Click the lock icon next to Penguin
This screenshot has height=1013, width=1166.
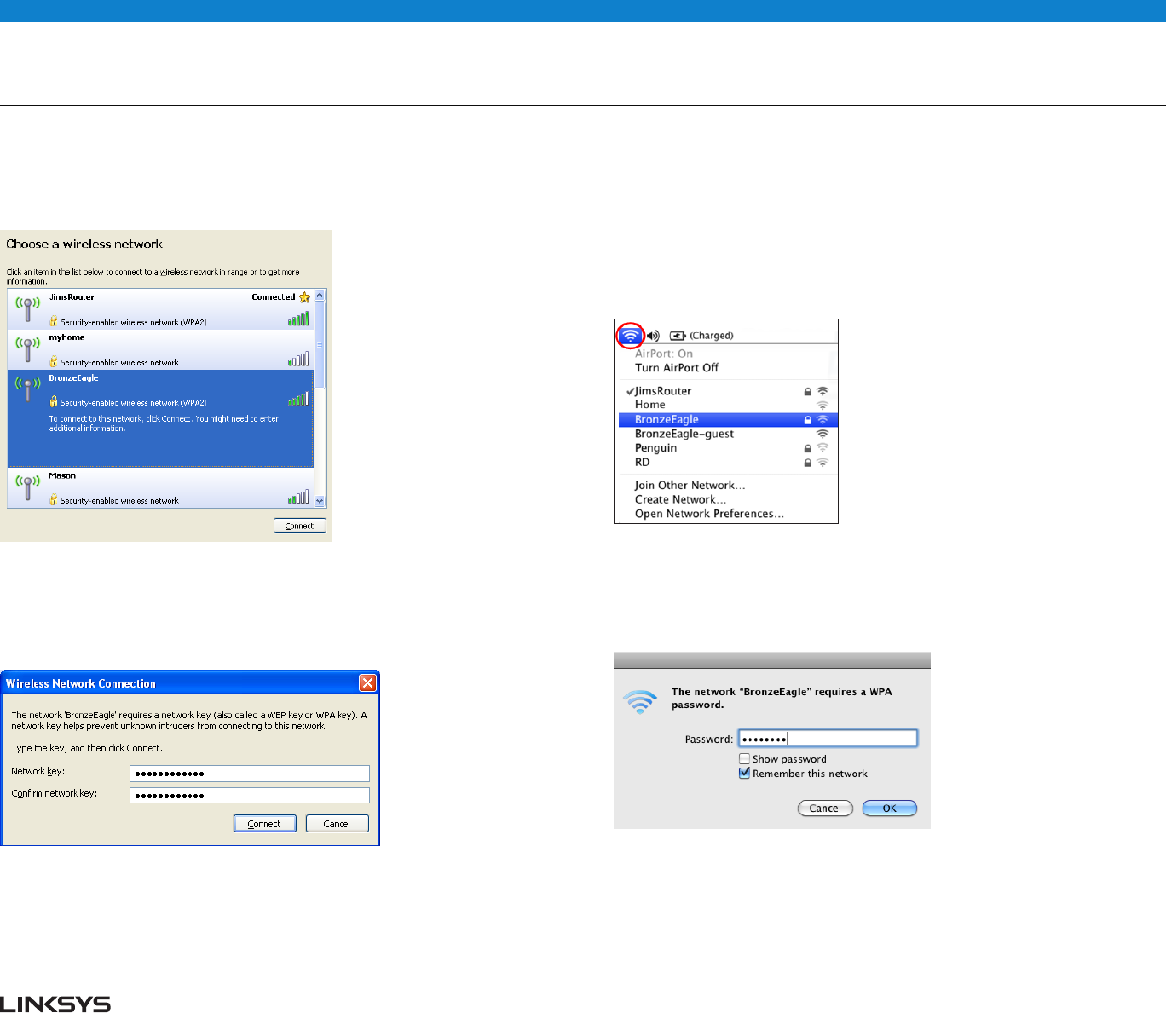[808, 448]
